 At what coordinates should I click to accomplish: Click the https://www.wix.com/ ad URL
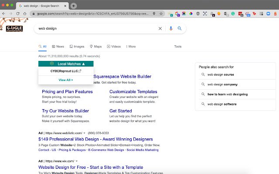tap(60, 161)
